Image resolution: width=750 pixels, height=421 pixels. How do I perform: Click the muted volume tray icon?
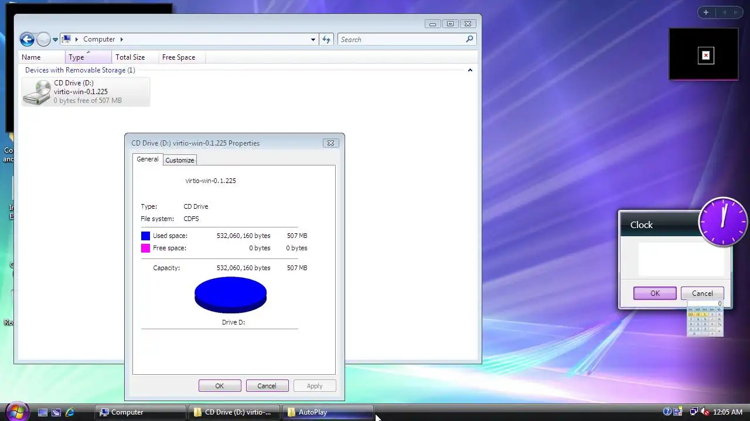point(705,412)
